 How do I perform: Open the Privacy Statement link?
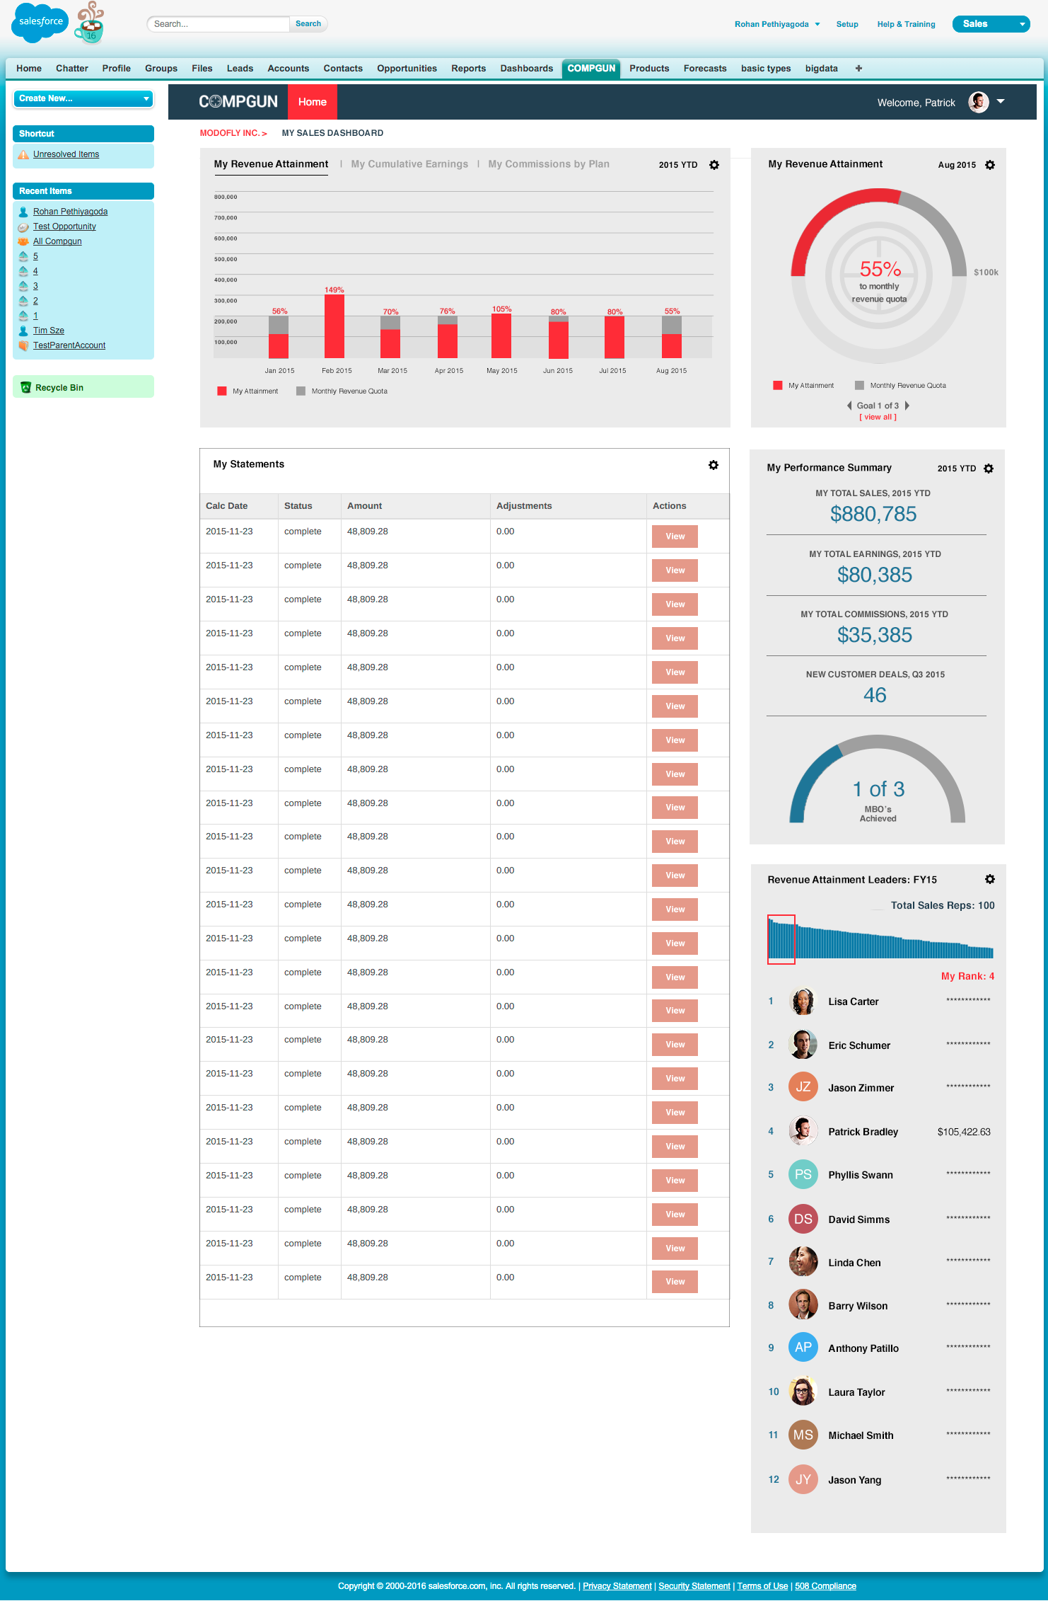[617, 1586]
